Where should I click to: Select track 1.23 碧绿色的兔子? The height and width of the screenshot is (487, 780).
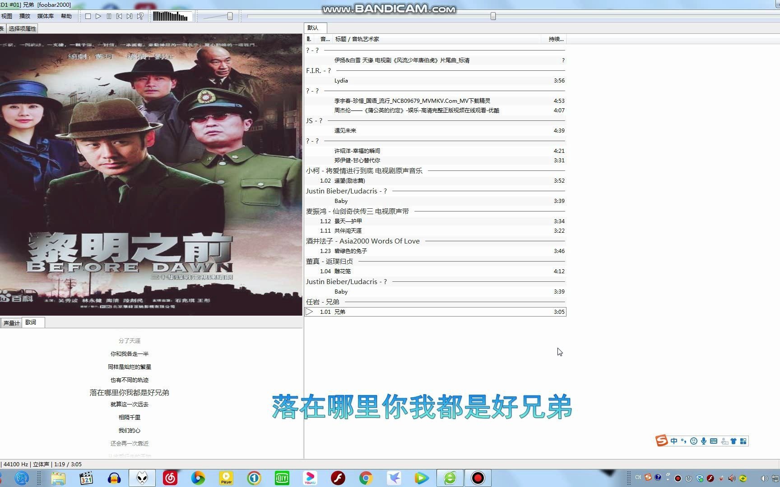click(435, 251)
